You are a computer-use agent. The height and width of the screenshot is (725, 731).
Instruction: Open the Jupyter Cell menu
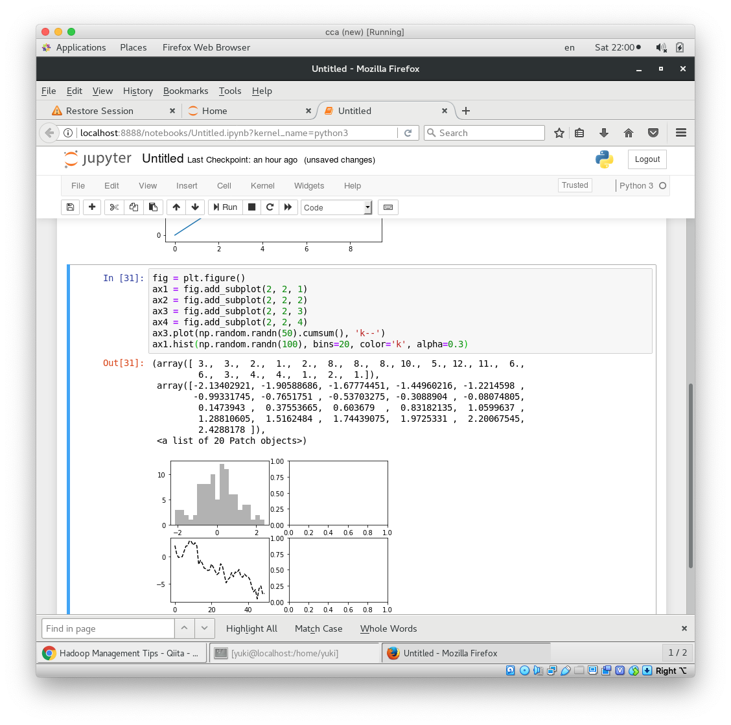coord(224,185)
